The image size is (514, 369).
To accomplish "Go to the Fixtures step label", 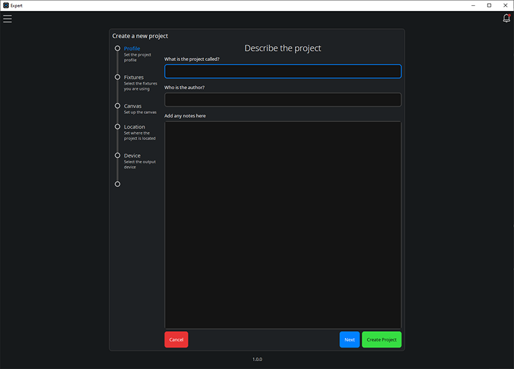I will pyautogui.click(x=134, y=77).
